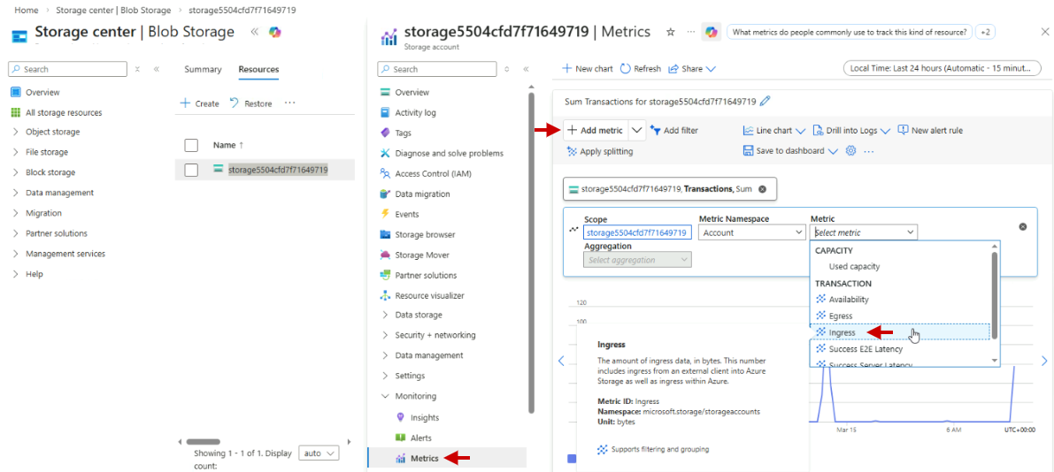This screenshot has height=472, width=1054.
Task: Open the Line chart type dropdown
Action: click(x=773, y=131)
